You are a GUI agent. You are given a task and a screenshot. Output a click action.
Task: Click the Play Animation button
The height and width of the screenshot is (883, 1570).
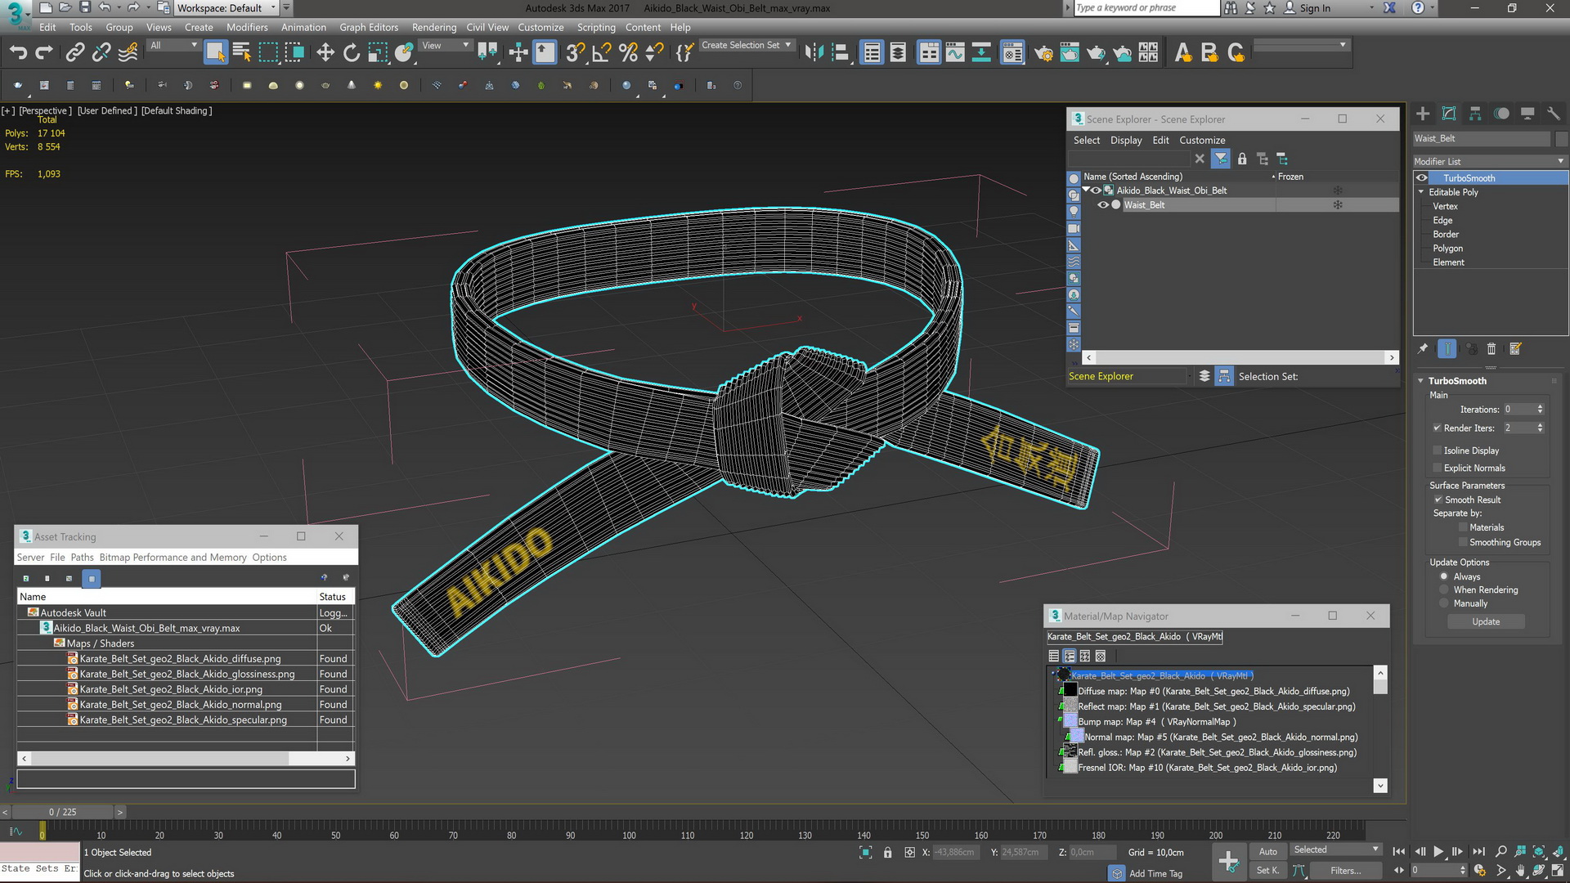pos(1438,852)
